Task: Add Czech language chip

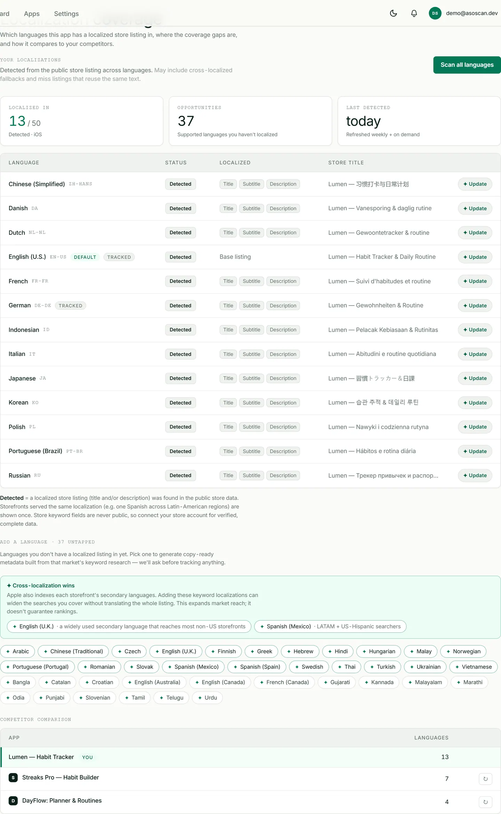Action: (x=129, y=651)
